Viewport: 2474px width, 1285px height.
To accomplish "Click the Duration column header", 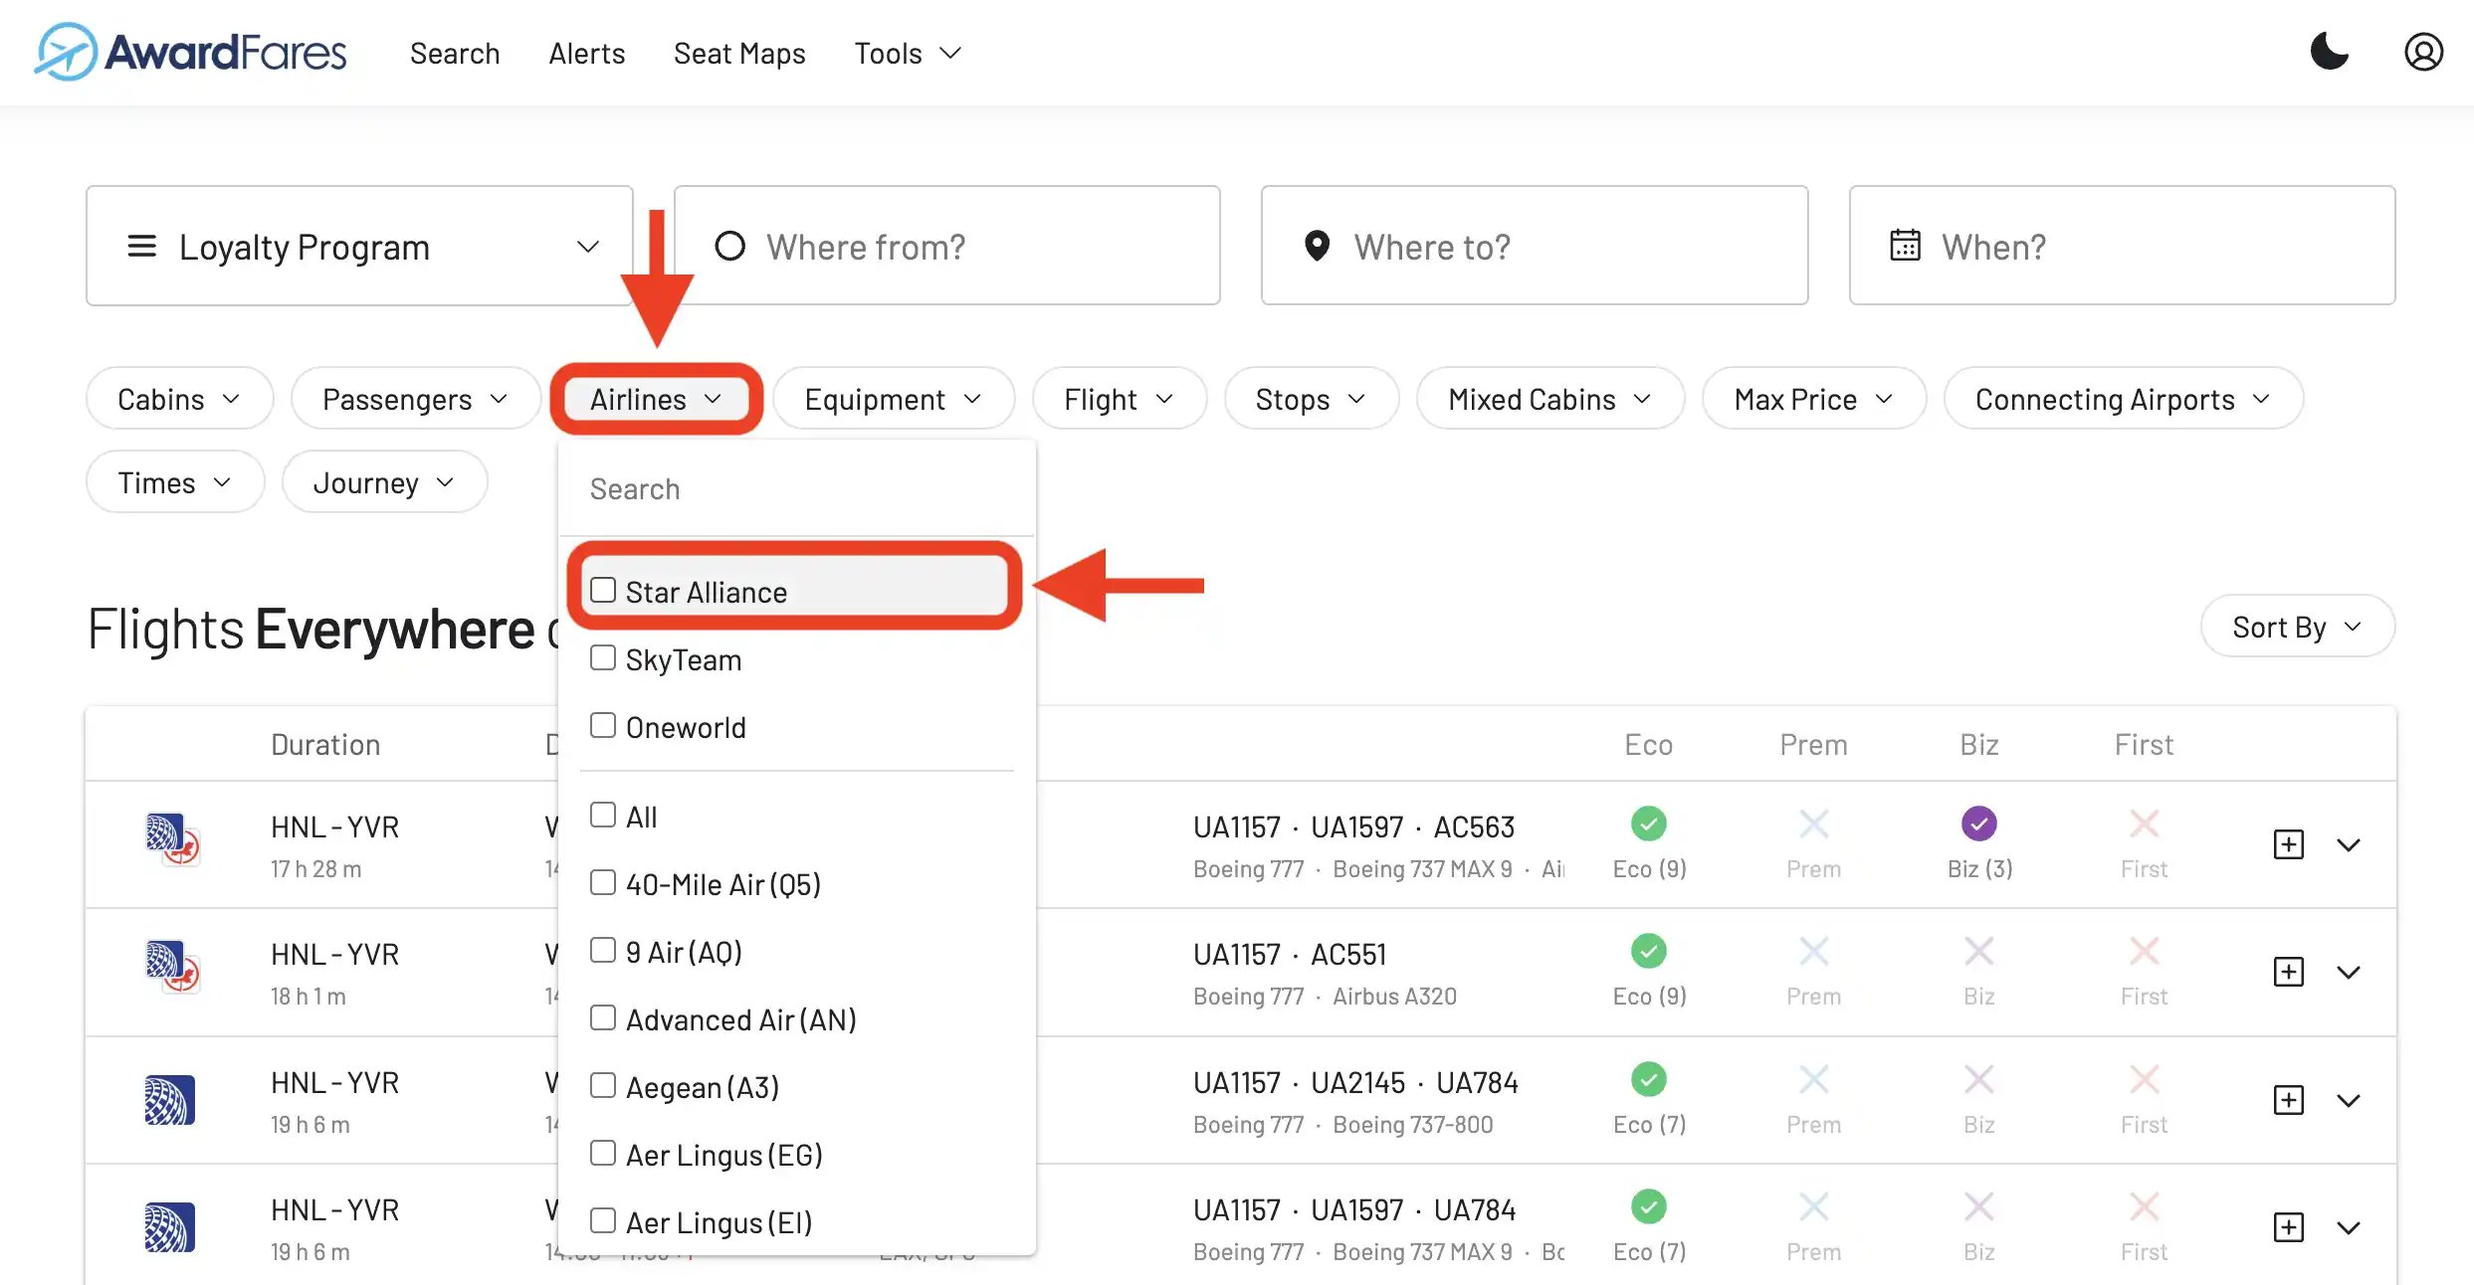I will pos(325,744).
